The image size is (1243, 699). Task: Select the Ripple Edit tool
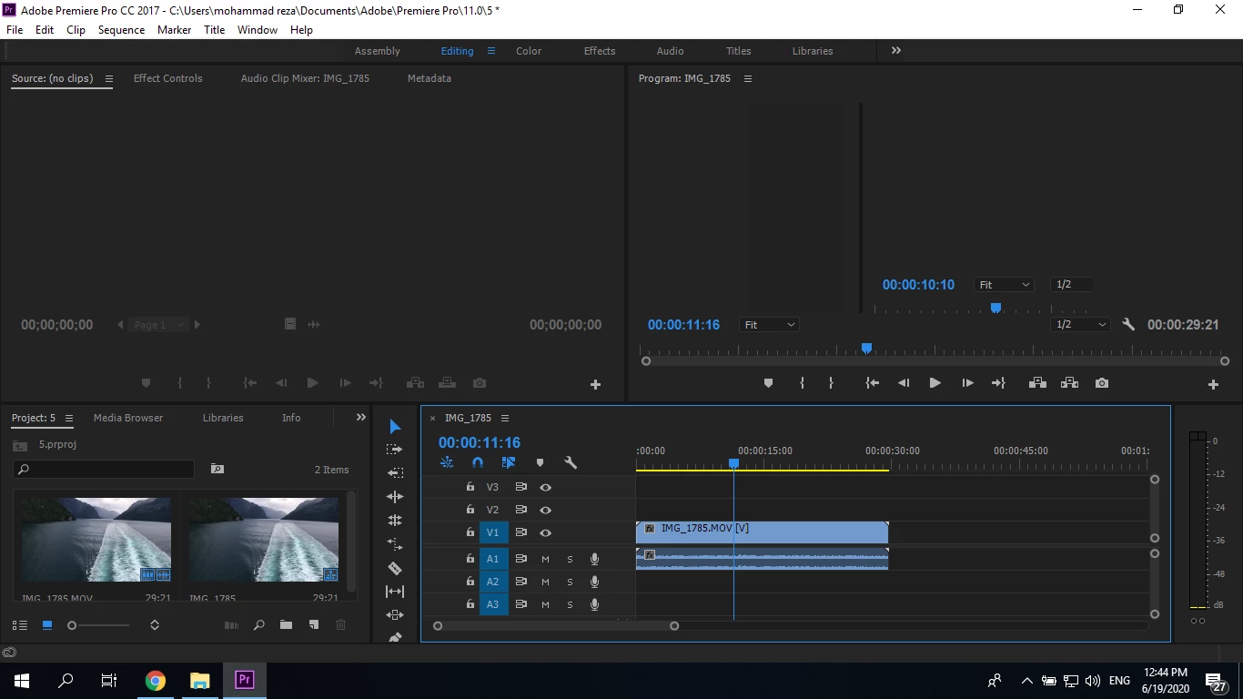pos(395,497)
